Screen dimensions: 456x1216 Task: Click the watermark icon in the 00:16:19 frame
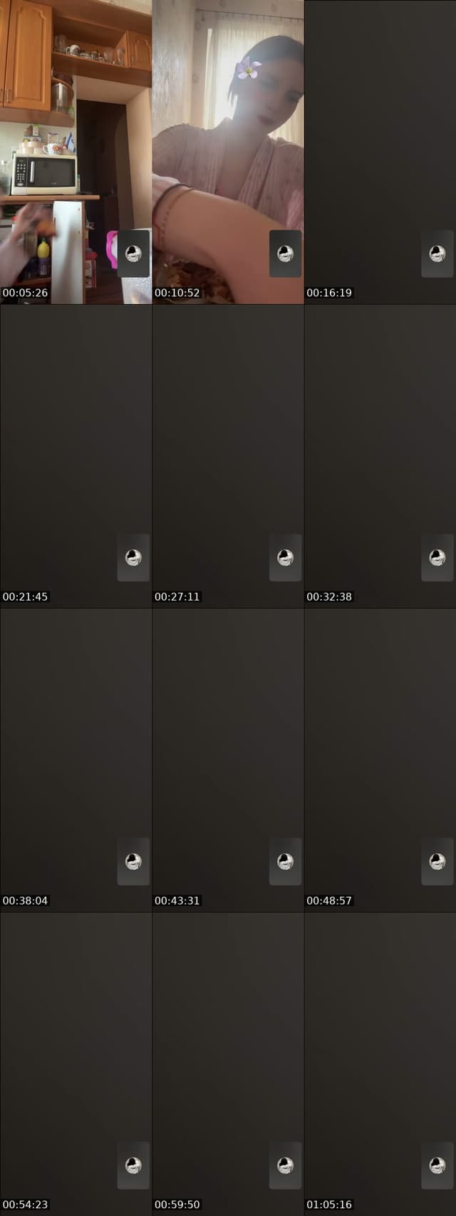coord(437,254)
